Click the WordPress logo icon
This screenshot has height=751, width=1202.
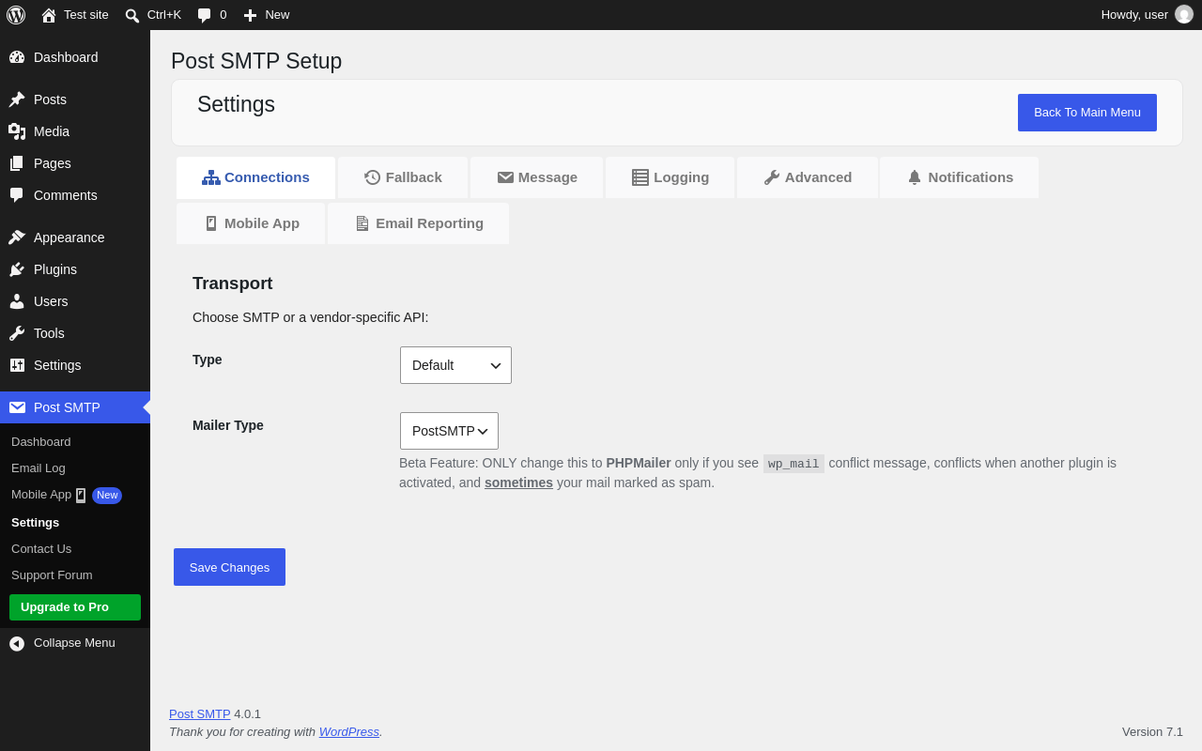[x=16, y=15]
